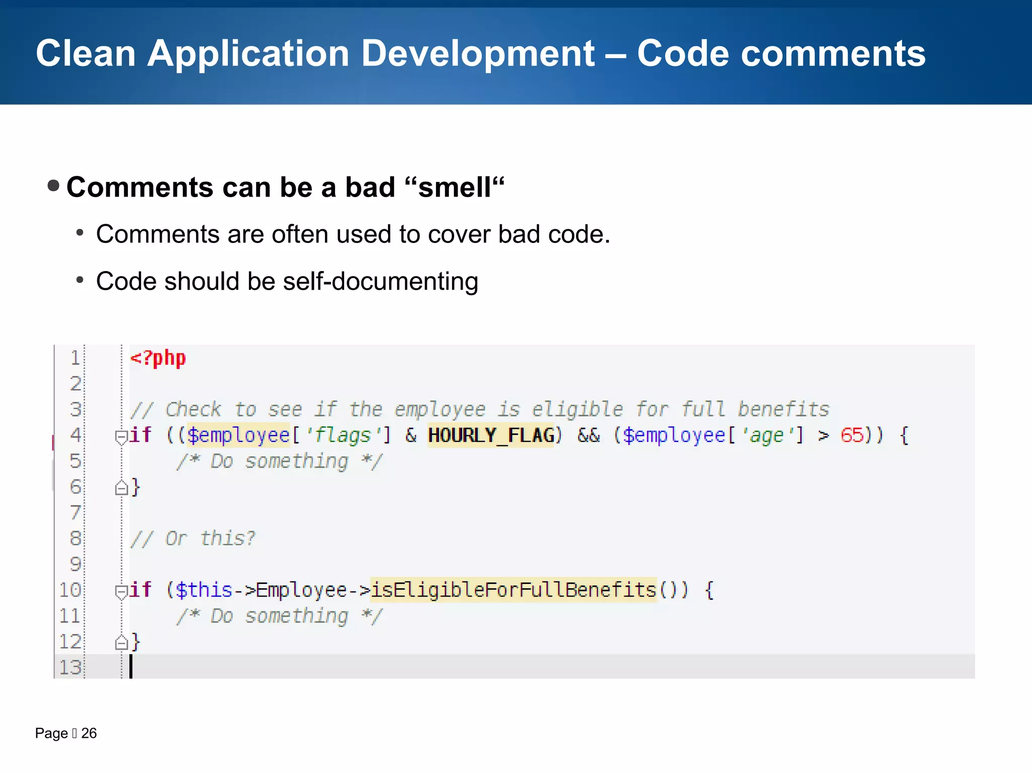
Task: Click the 'age' string key
Action: tap(766, 435)
